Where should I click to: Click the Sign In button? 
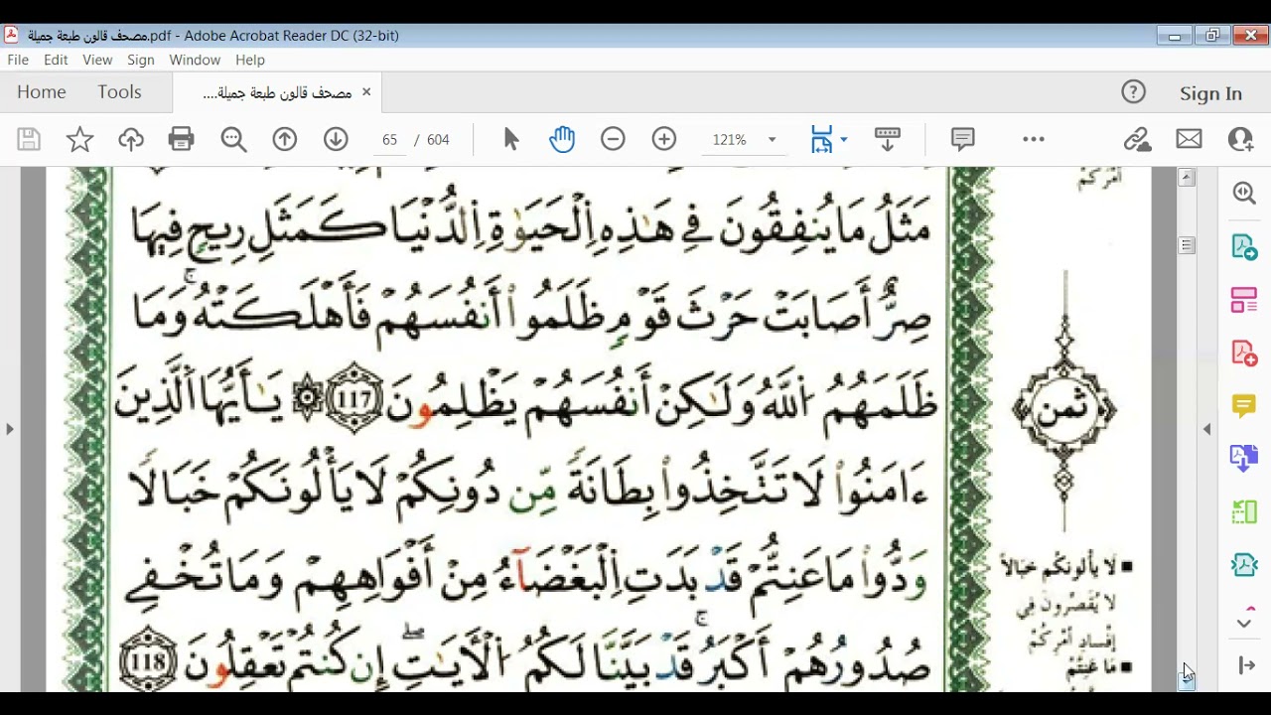(1210, 93)
